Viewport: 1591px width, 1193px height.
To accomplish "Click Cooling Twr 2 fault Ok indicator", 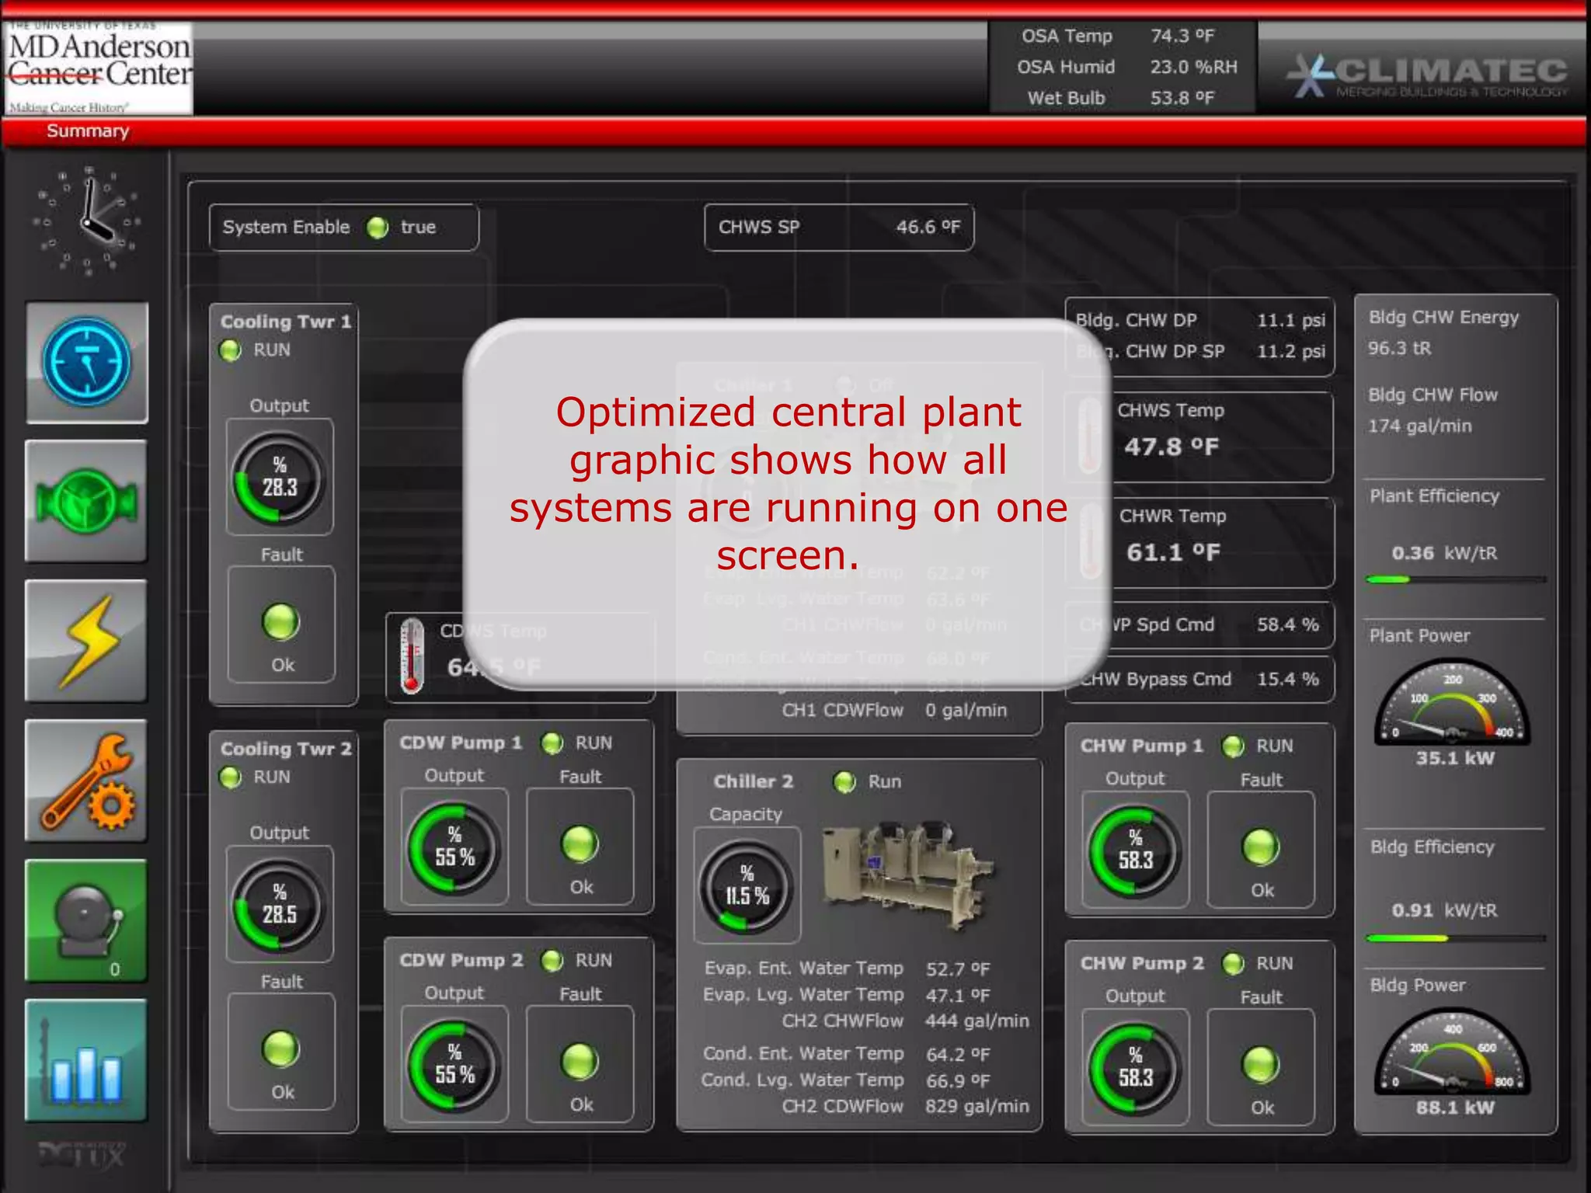I will coord(281,1049).
